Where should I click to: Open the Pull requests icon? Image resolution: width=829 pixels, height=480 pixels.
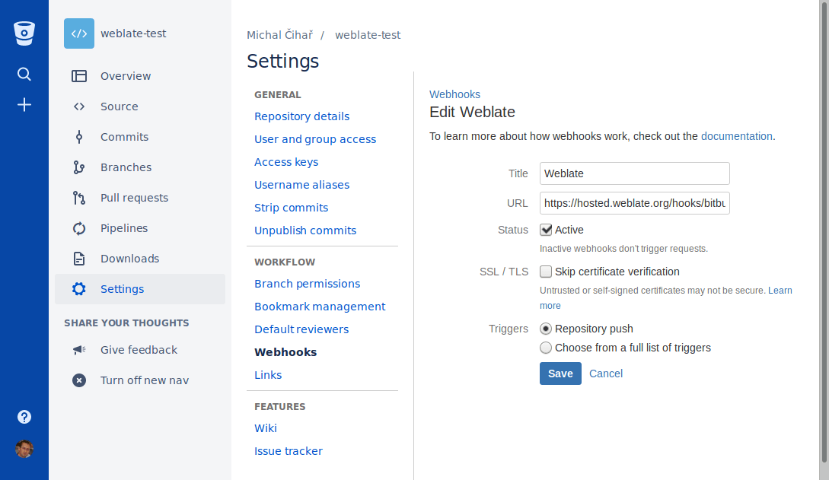[78, 197]
